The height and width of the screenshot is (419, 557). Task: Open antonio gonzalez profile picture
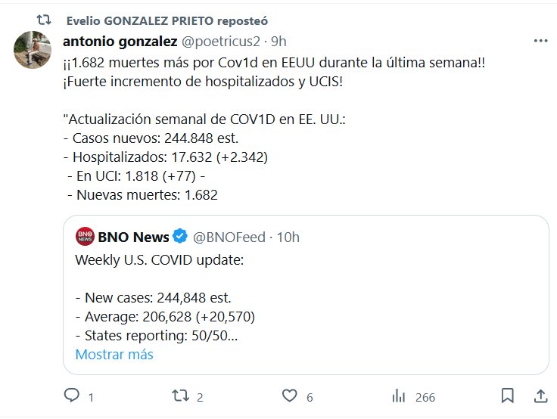pyautogui.click(x=33, y=51)
